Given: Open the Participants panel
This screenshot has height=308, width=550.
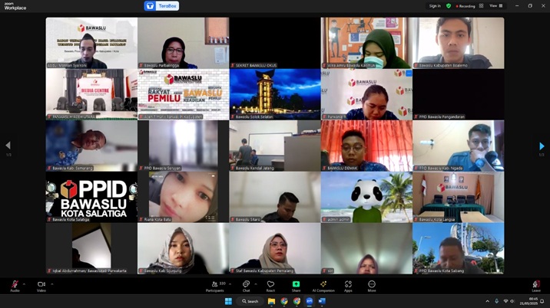Looking at the screenshot, I should [214, 286].
